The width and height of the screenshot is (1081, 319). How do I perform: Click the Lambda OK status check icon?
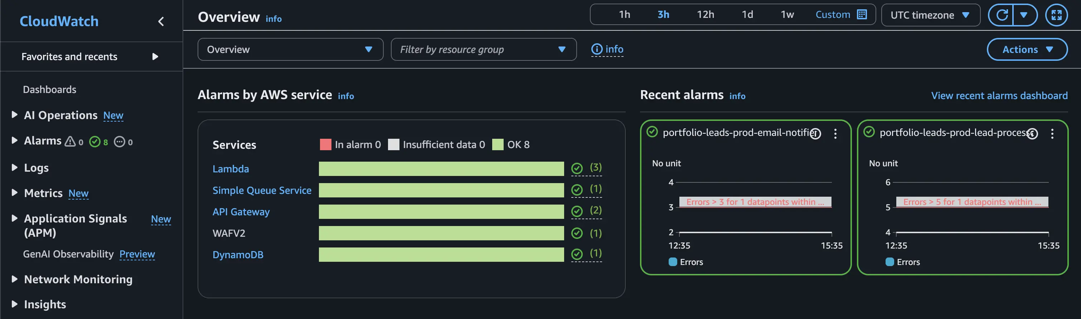577,168
